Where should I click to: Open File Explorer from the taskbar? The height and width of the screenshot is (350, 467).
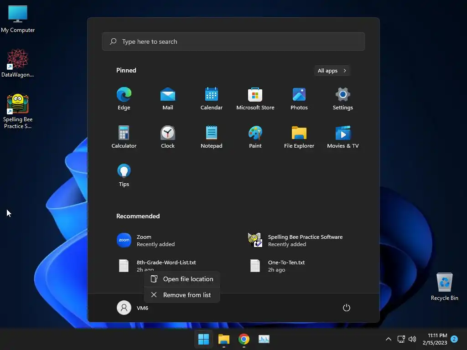[223, 339]
